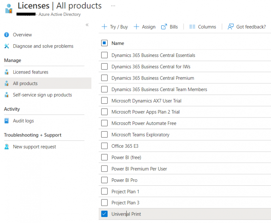Viewport: 271px width, 223px height.
Task: Open the ellipsis menu next to All products
Action: tap(113, 6)
